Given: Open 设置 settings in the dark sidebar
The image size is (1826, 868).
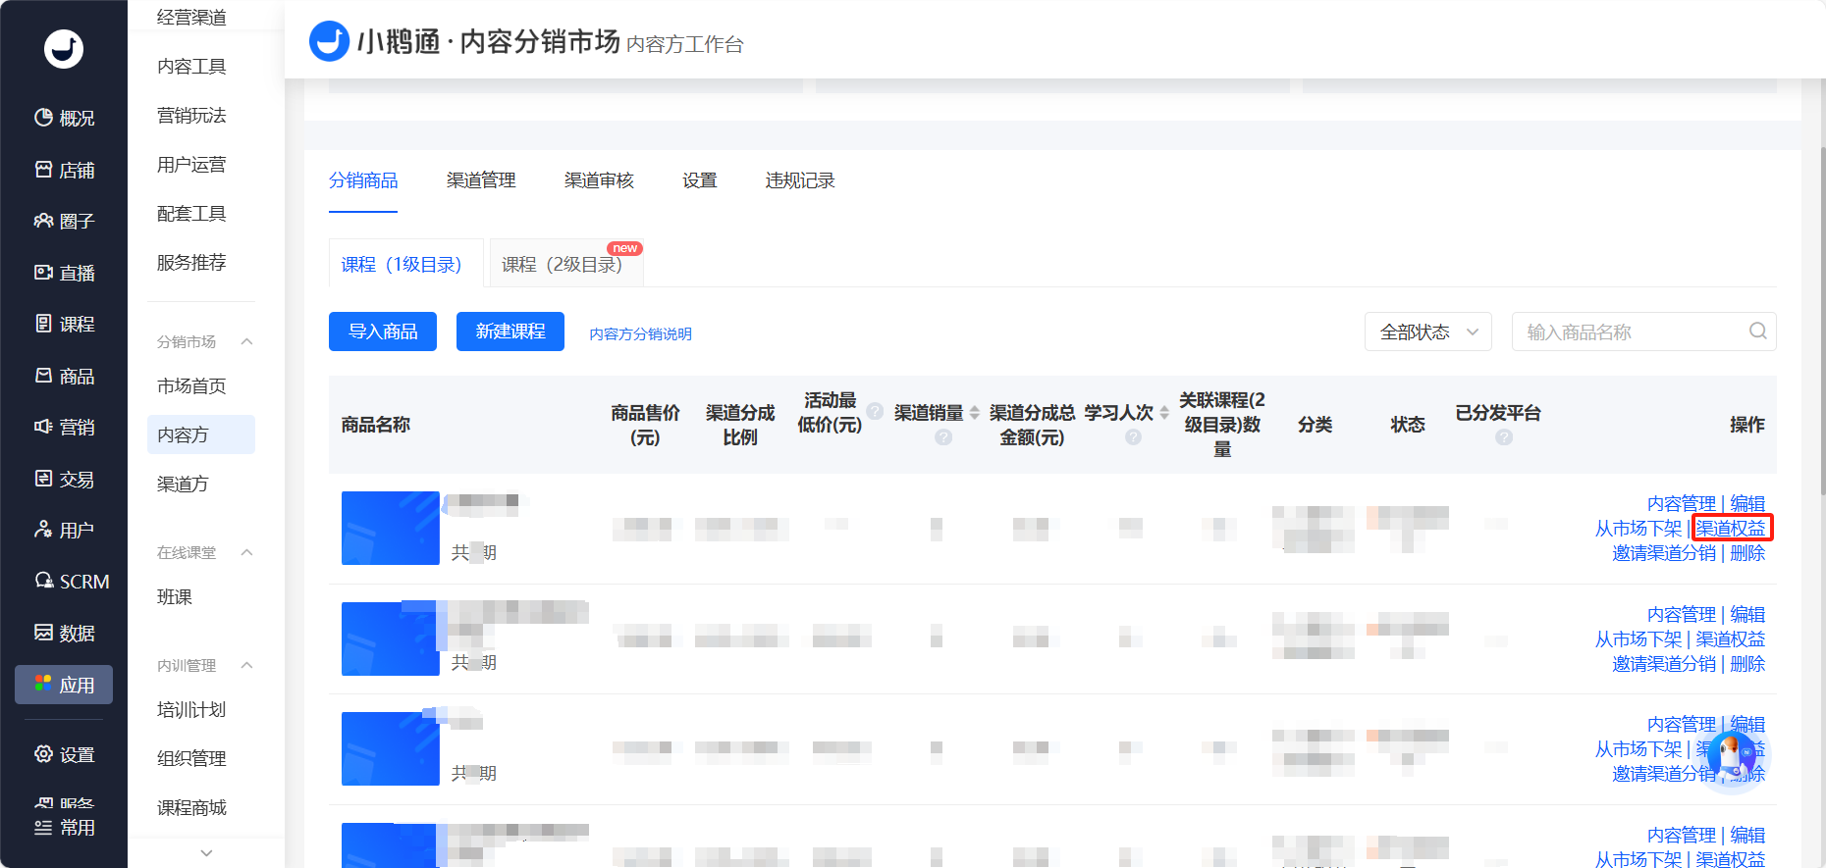Looking at the screenshot, I should [x=64, y=754].
